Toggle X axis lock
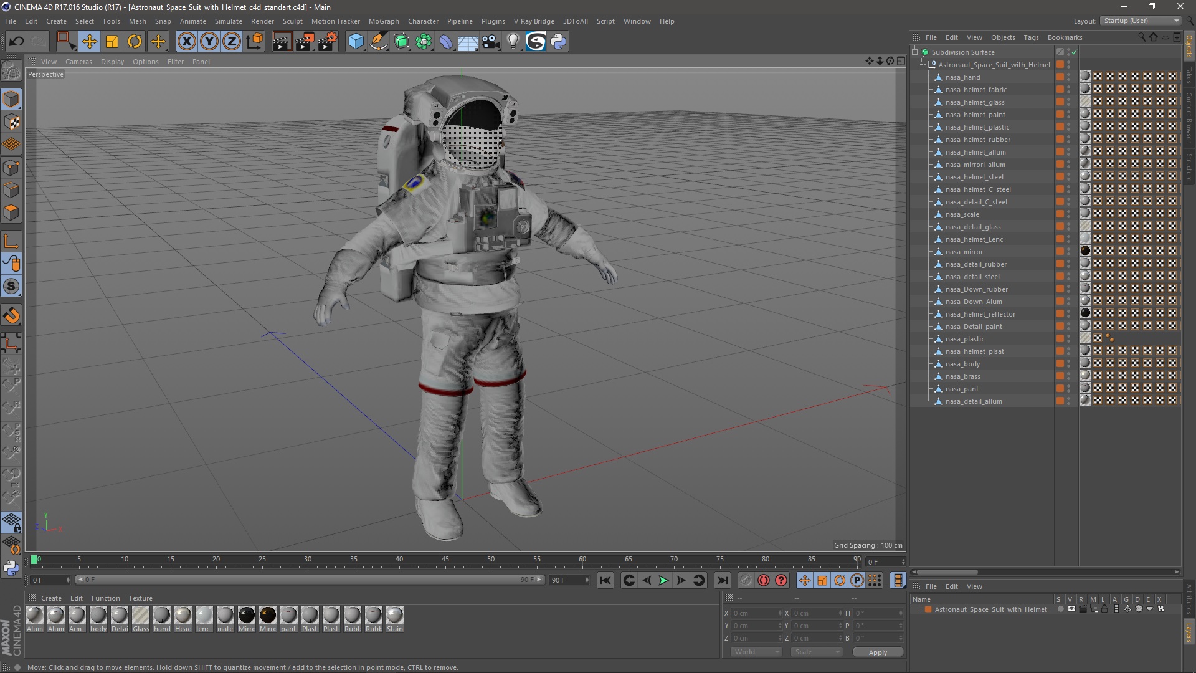 coord(186,42)
